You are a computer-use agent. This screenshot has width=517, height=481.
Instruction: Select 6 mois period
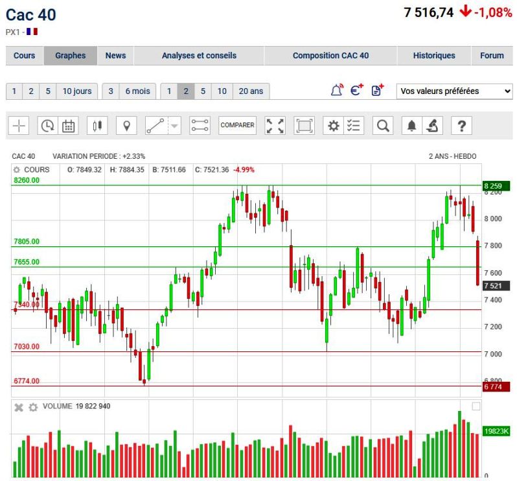pyautogui.click(x=138, y=91)
